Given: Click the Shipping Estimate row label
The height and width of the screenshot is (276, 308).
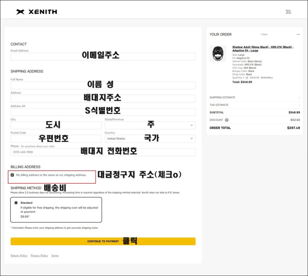Looking at the screenshot, I should click(x=222, y=97).
